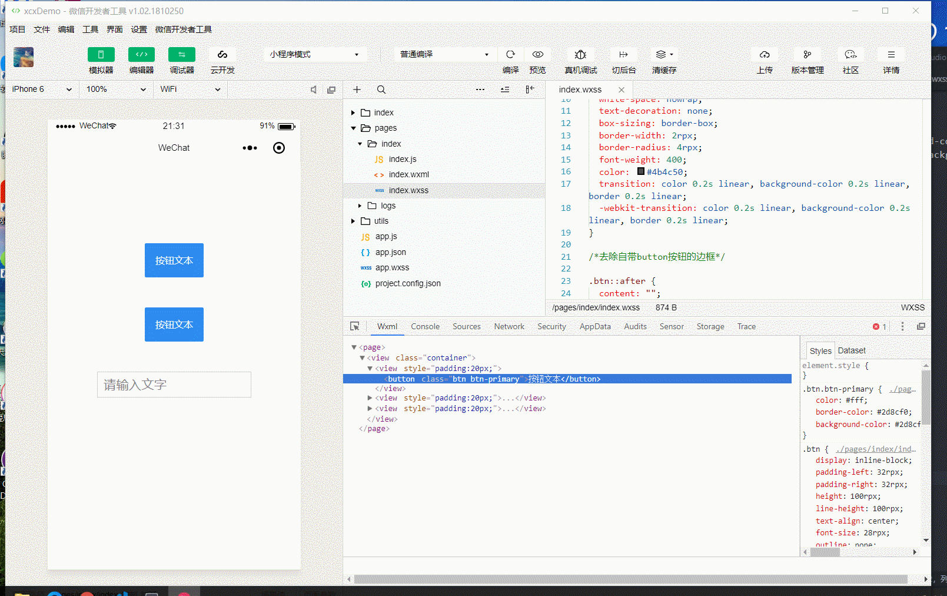The width and height of the screenshot is (947, 596).
Task: Open the clear cache (清缓存) menu
Action: click(664, 54)
